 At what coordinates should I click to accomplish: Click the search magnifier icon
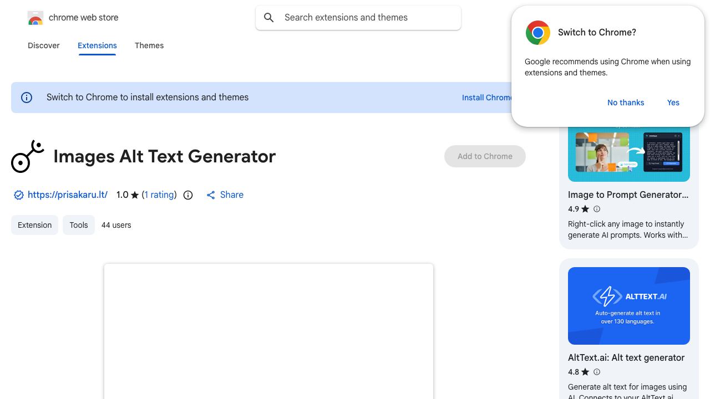coord(269,18)
